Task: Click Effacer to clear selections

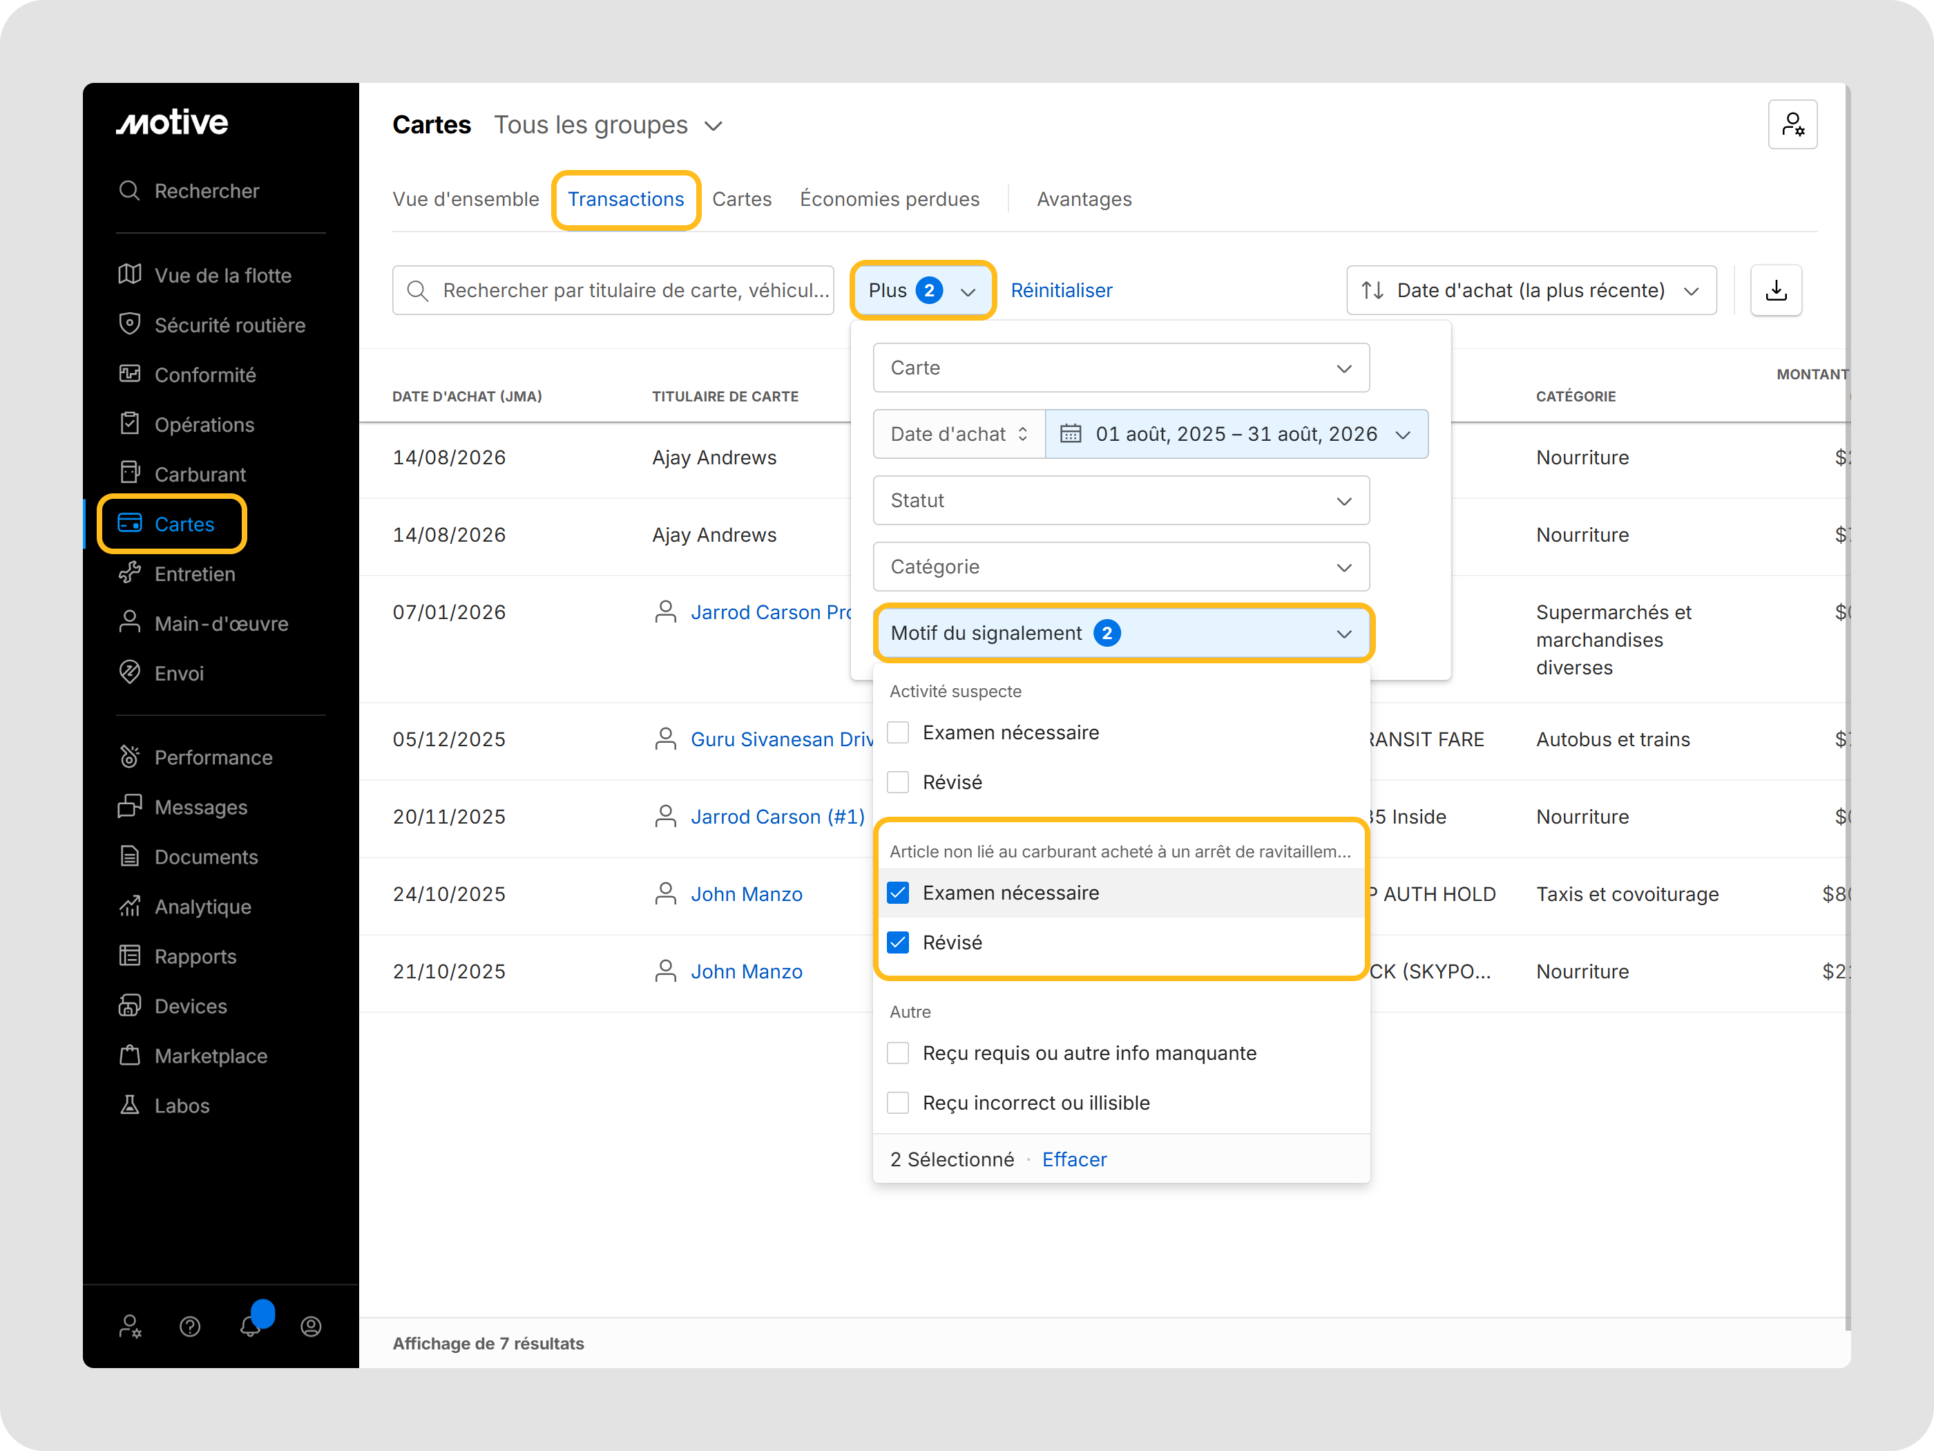Action: click(x=1073, y=1159)
